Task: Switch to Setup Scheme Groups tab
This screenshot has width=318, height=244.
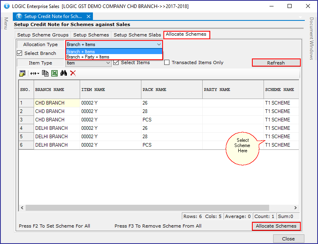Action: click(x=43, y=35)
